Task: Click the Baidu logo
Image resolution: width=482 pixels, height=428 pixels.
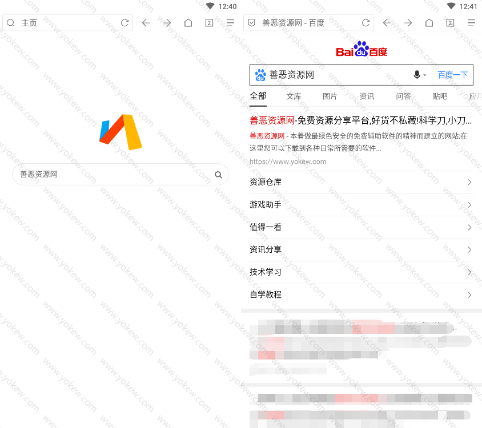Action: click(x=361, y=50)
